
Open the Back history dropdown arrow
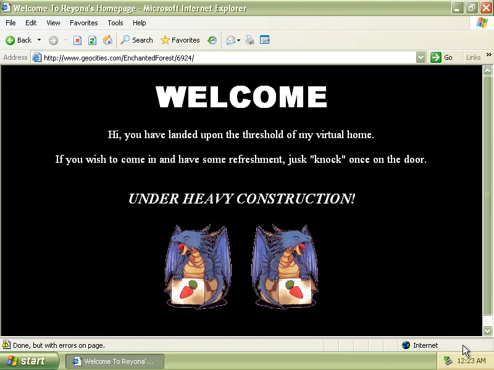[x=39, y=40]
